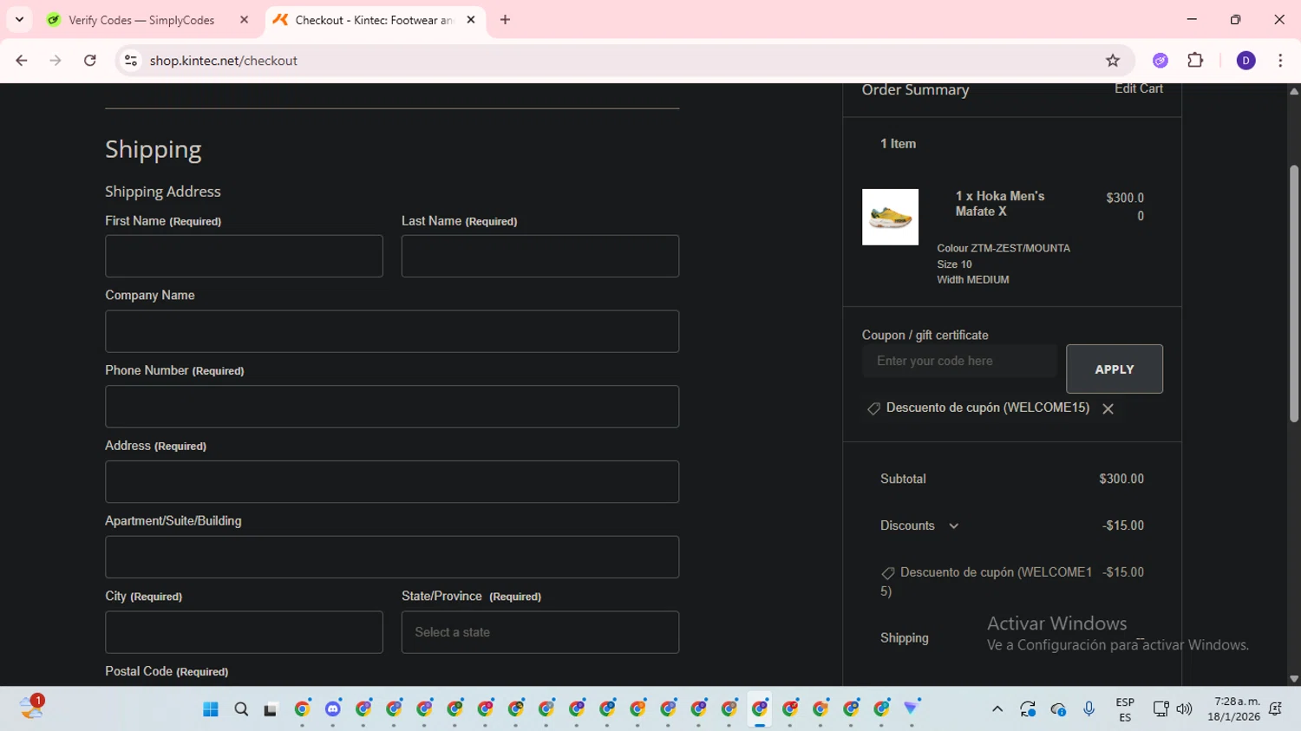
Task: Open the network display tray icon
Action: [1160, 709]
